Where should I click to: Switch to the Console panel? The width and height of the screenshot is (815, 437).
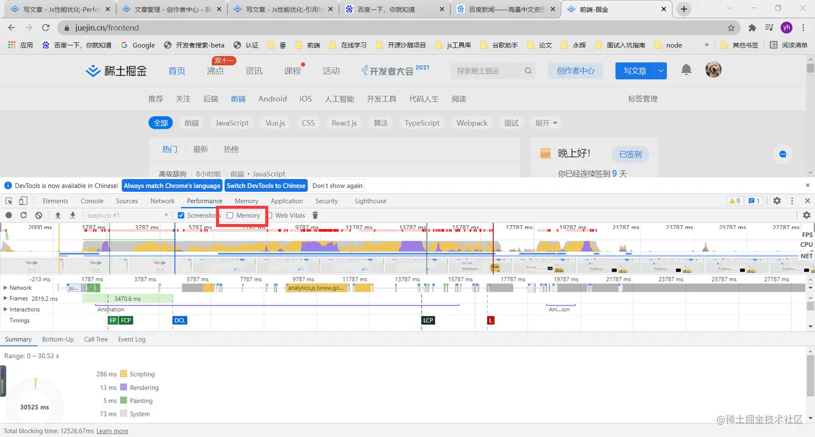[x=92, y=201]
